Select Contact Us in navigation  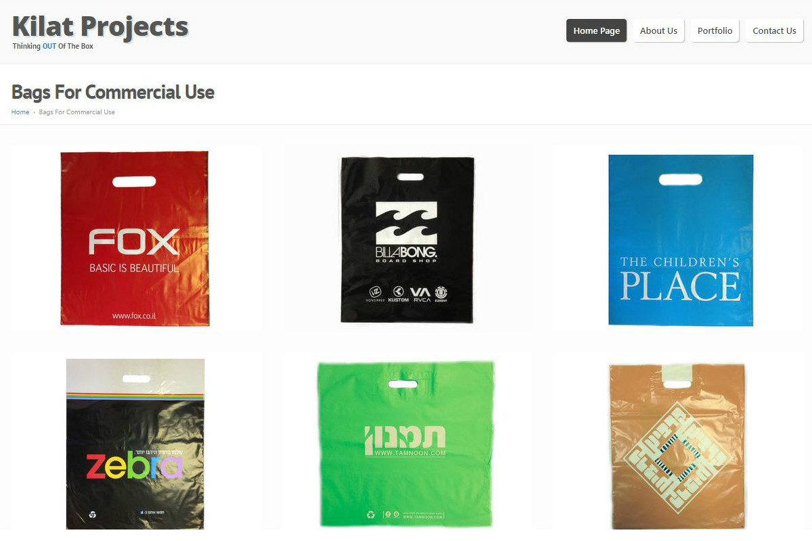[774, 30]
